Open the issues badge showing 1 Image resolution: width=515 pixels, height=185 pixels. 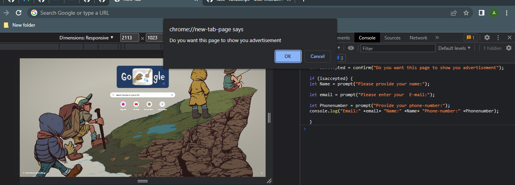470,38
